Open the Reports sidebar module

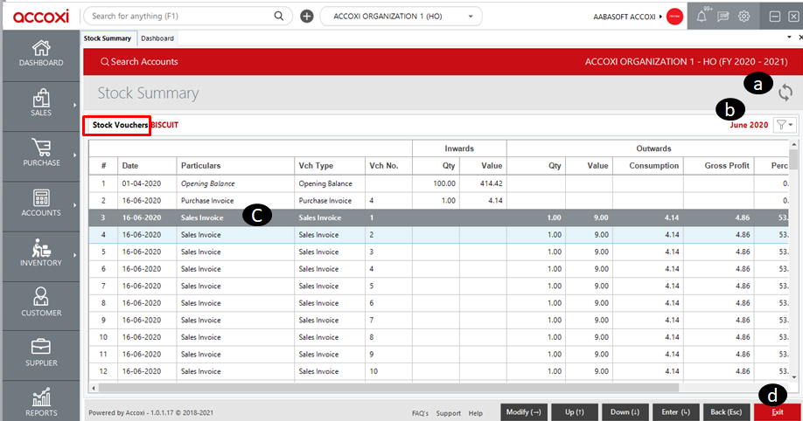click(x=41, y=403)
